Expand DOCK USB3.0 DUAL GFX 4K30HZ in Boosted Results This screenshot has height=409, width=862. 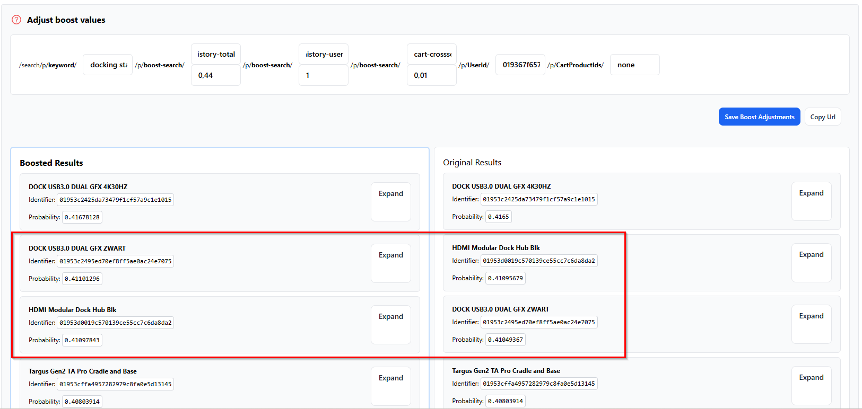pos(391,202)
